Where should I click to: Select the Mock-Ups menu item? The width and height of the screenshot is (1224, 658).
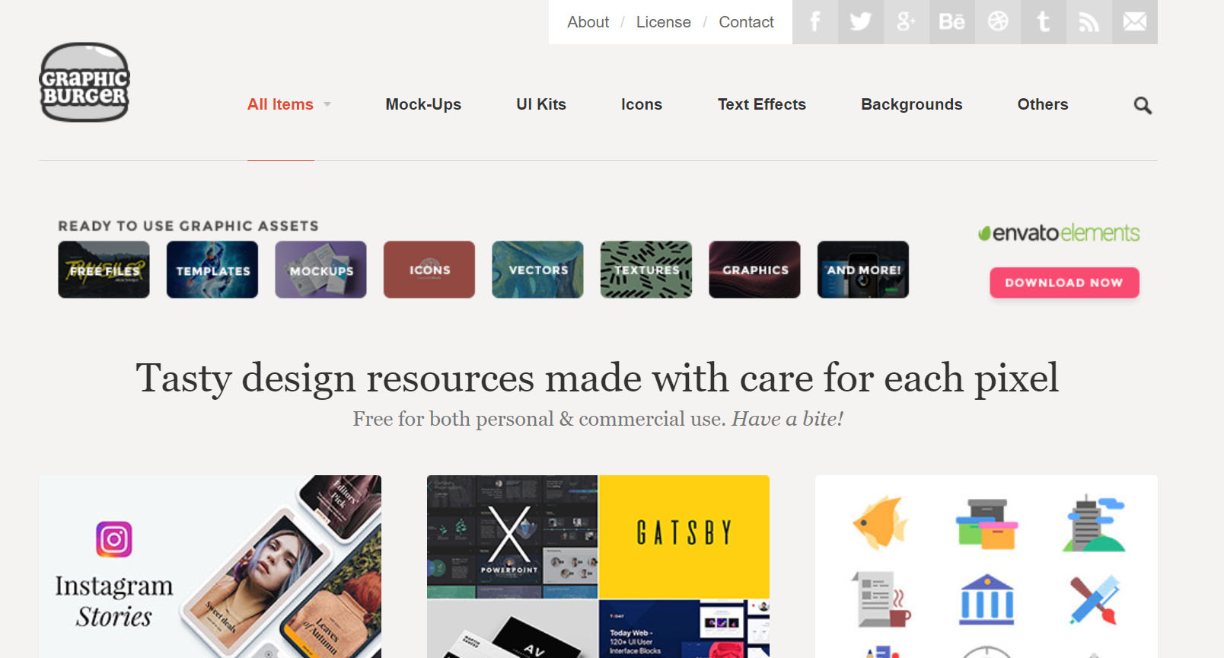tap(423, 104)
